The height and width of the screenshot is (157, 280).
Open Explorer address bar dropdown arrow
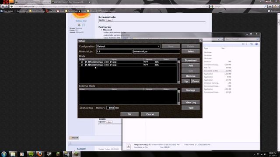click(218, 39)
